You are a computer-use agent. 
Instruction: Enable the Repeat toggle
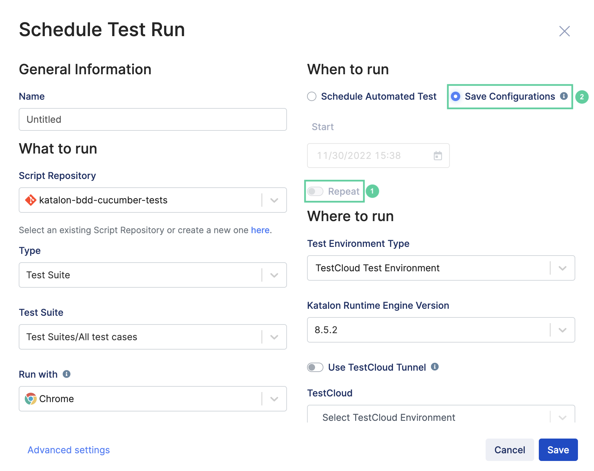[x=315, y=191]
